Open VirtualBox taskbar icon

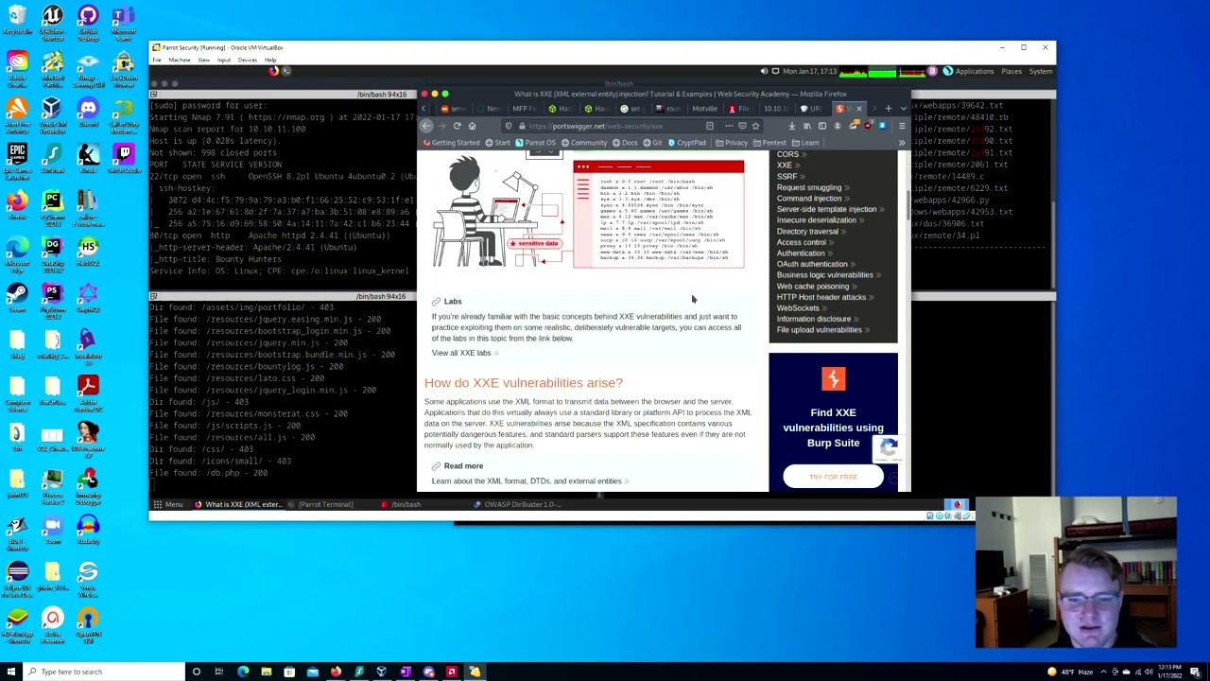[382, 672]
